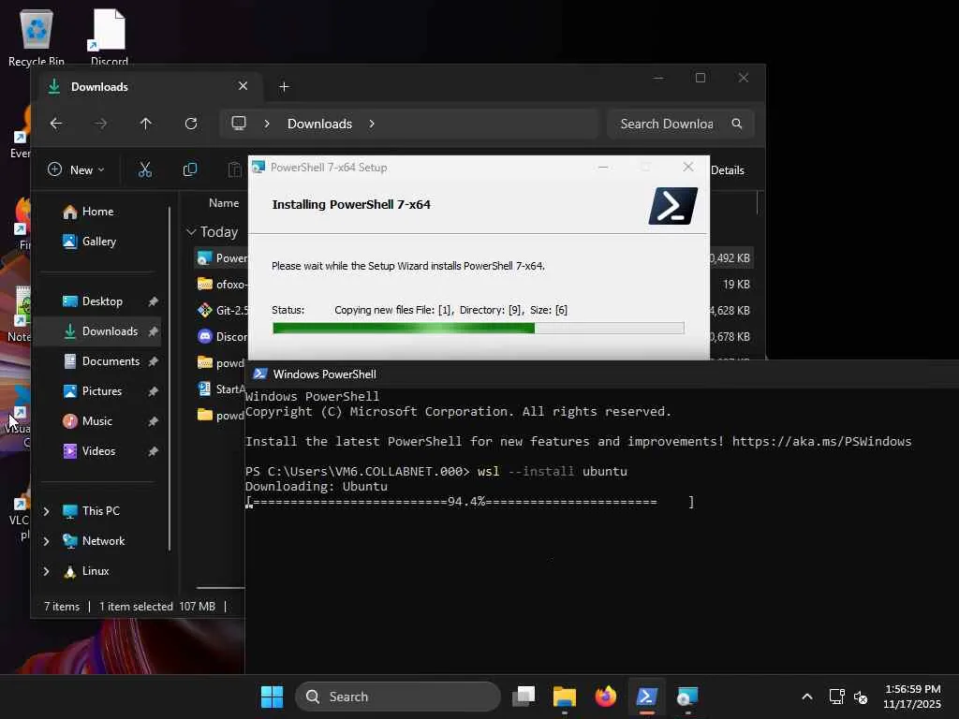Click the pin icon next to Downloads
This screenshot has width=959, height=719.
coord(153,331)
